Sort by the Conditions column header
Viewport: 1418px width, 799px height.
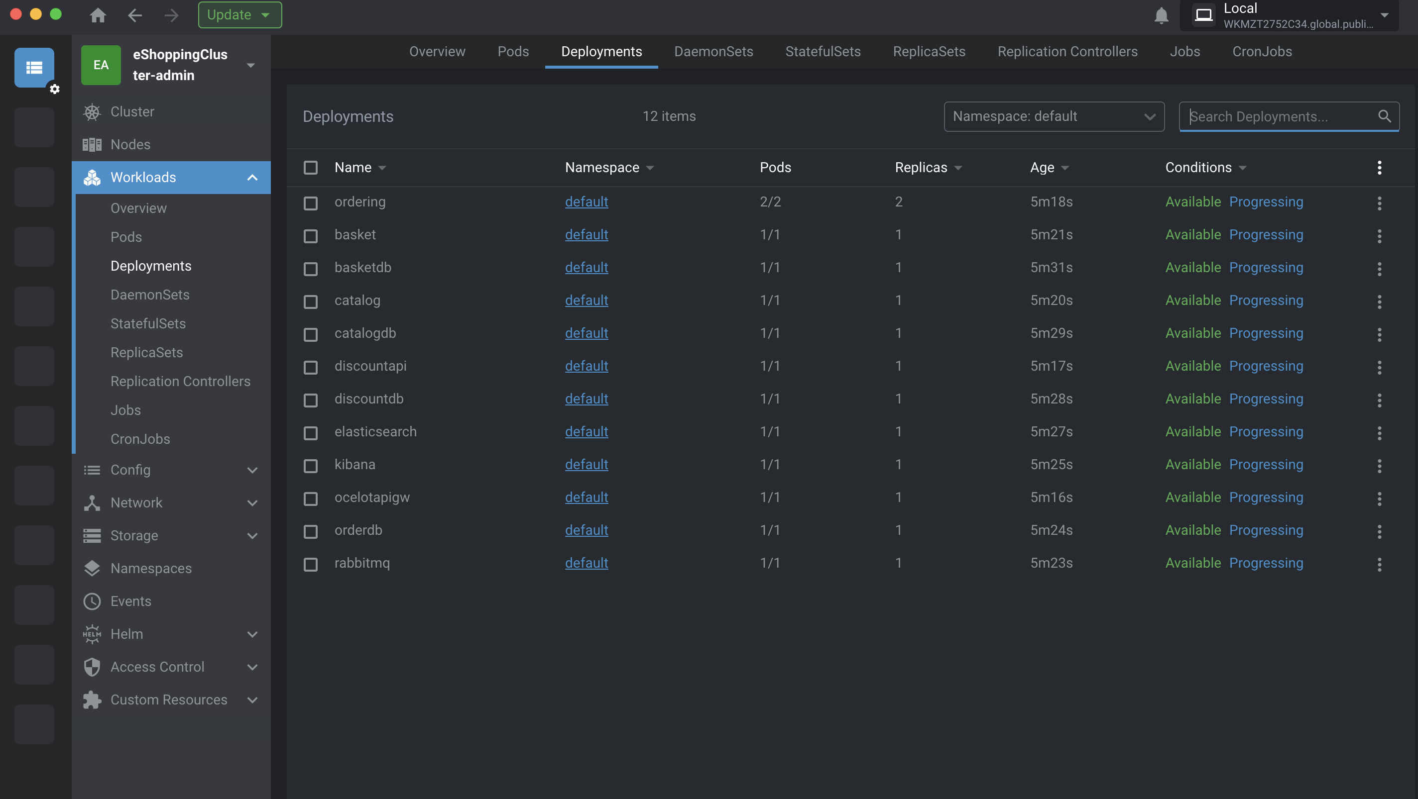tap(1205, 167)
